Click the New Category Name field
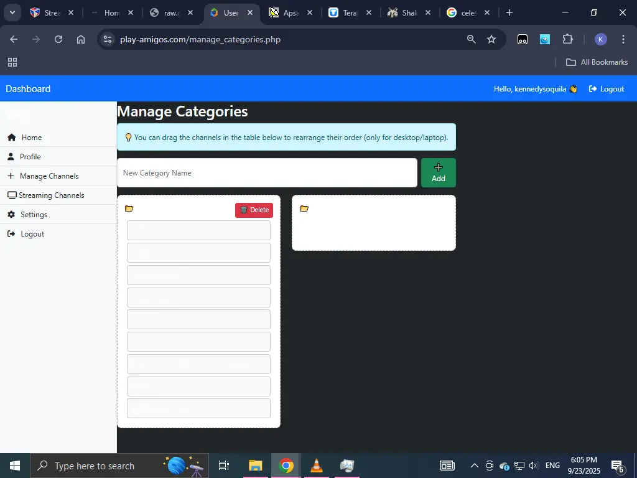Screen dimensions: 637x478 267,173
